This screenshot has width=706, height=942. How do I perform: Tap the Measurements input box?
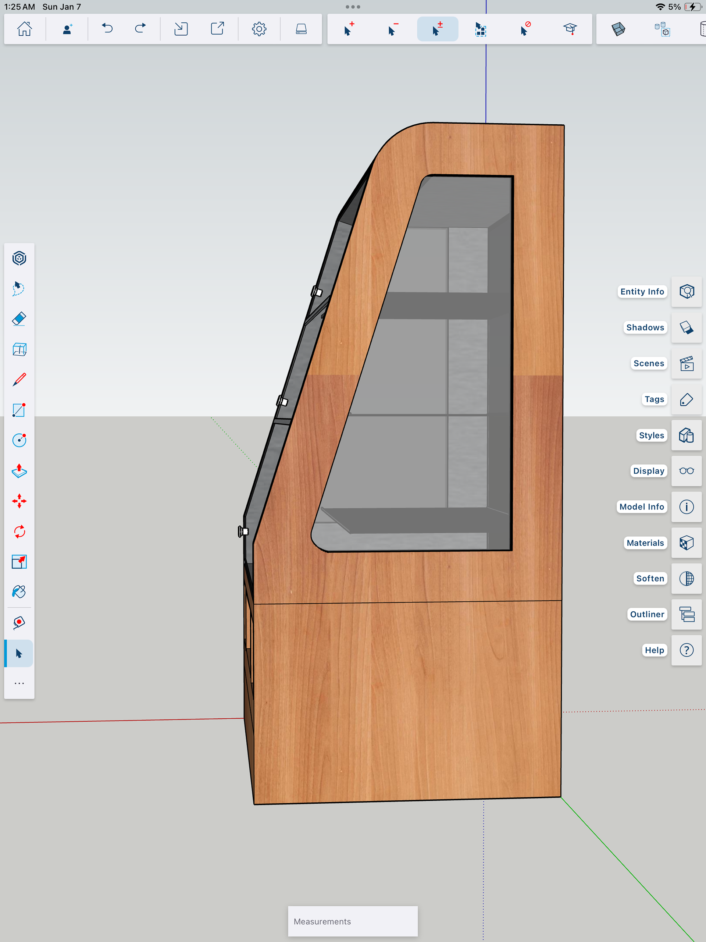click(x=353, y=921)
